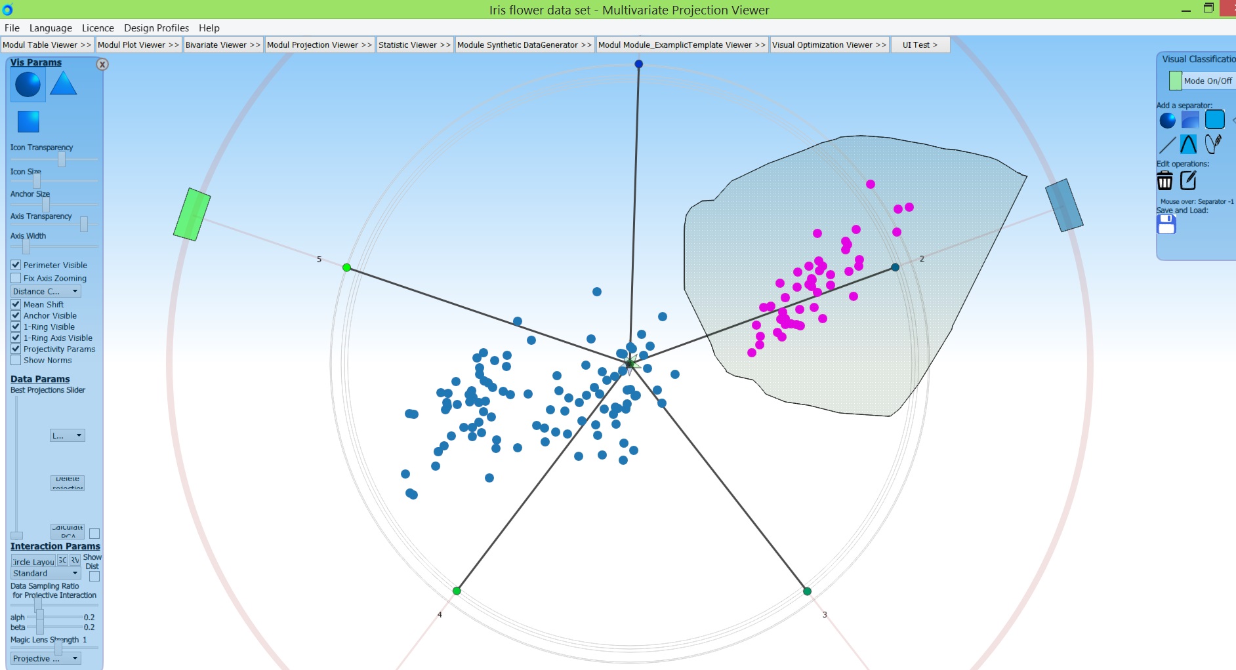Select the sphere icon in Vis Params
Viewport: 1236px width, 670px height.
click(27, 85)
